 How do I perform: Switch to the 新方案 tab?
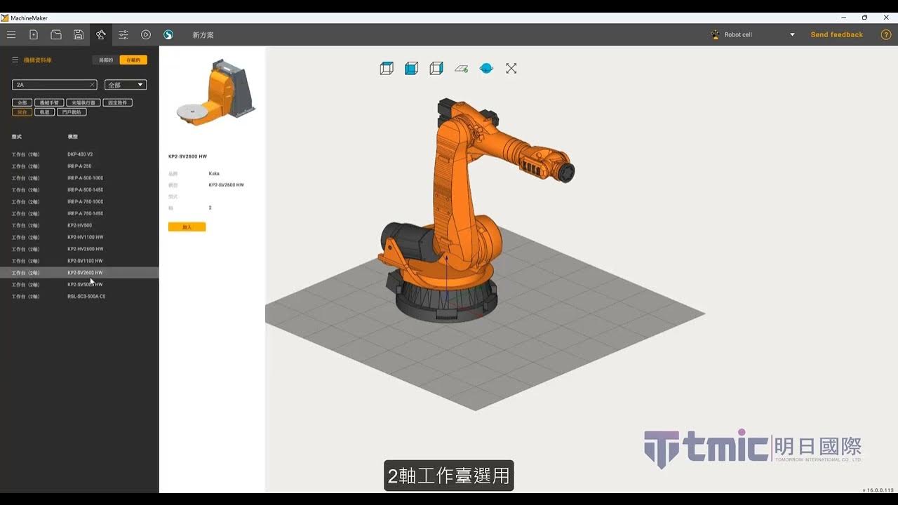(x=203, y=34)
